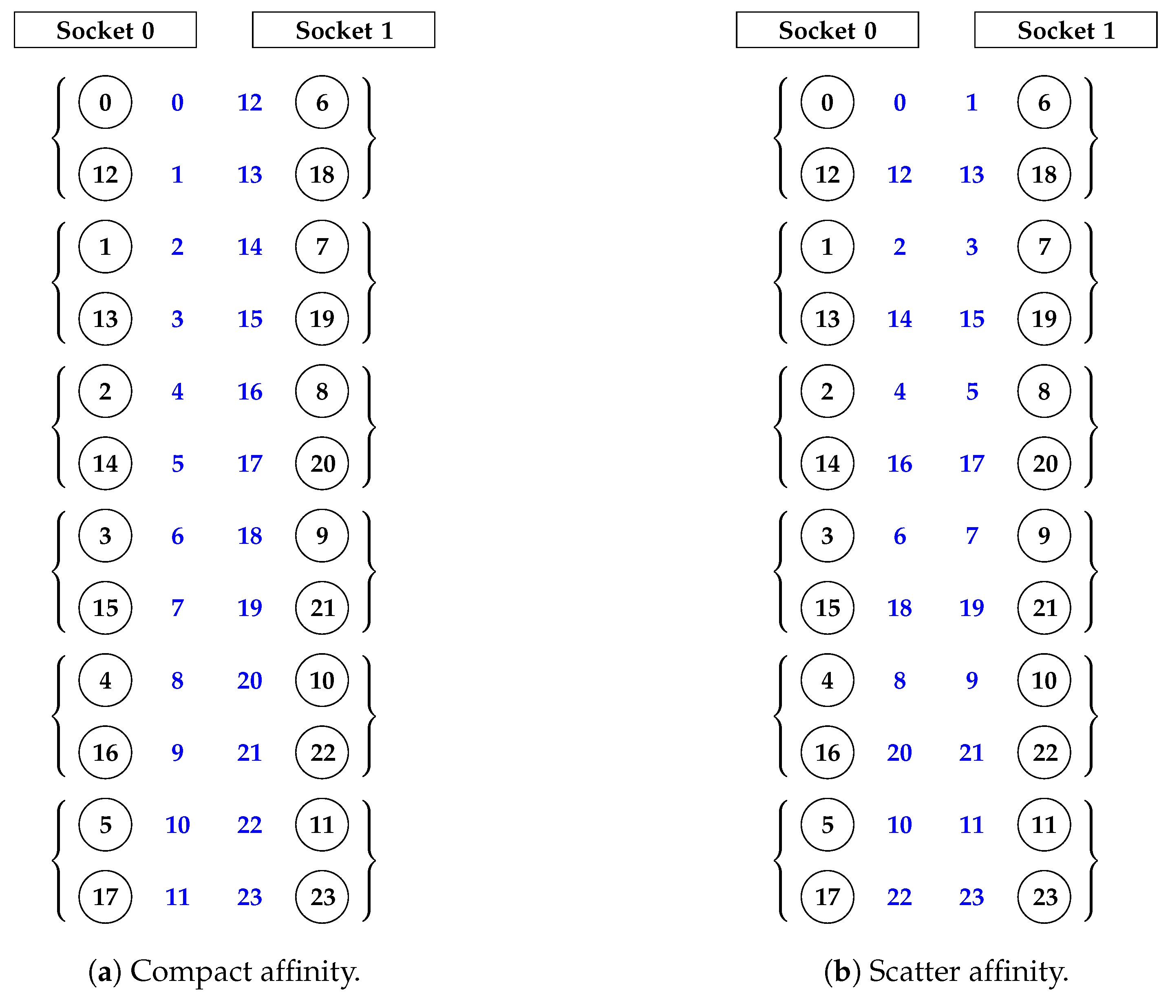Select circled core 20 in scatter affinity diagram
Viewport: 1170px width, 996px height.
click(1044, 464)
